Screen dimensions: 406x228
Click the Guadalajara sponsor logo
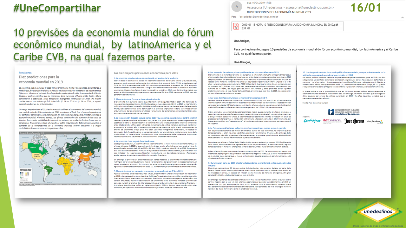click(x=311, y=121)
